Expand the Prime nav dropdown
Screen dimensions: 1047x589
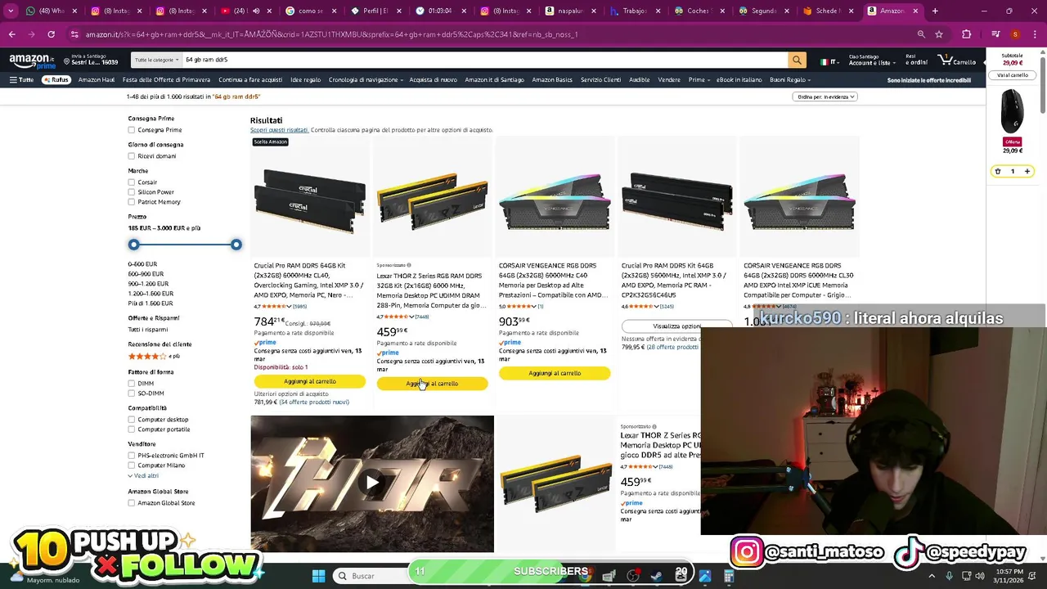[x=699, y=80]
